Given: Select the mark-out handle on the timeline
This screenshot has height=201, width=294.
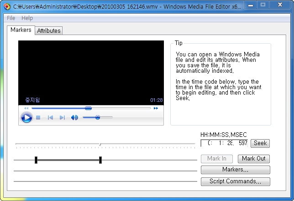Looking at the screenshot, I should point(100,160).
